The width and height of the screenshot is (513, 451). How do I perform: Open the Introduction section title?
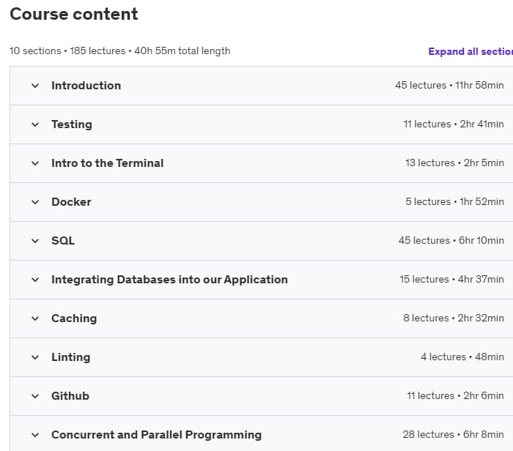tap(86, 86)
